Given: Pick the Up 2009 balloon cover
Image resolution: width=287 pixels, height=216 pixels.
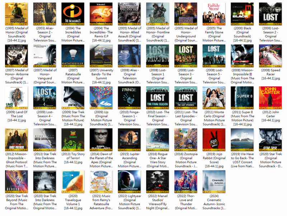Looking at the screenshot, I should (x=101, y=98).
